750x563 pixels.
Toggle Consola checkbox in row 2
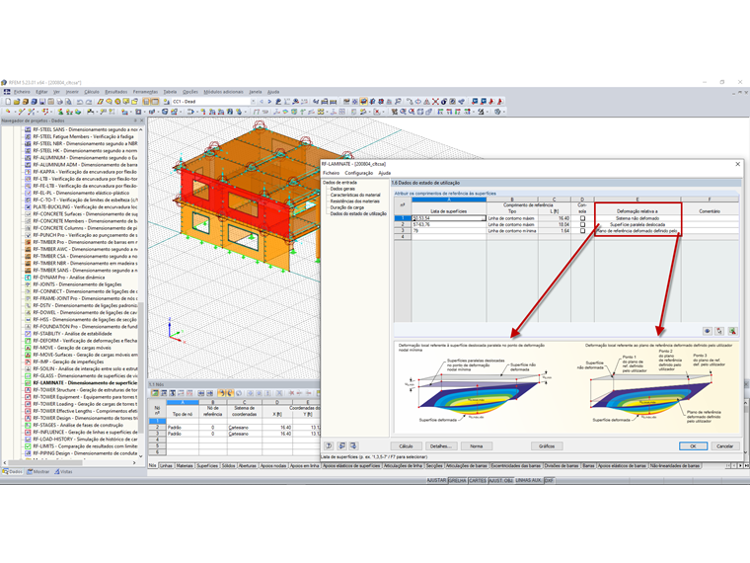pyautogui.click(x=582, y=224)
